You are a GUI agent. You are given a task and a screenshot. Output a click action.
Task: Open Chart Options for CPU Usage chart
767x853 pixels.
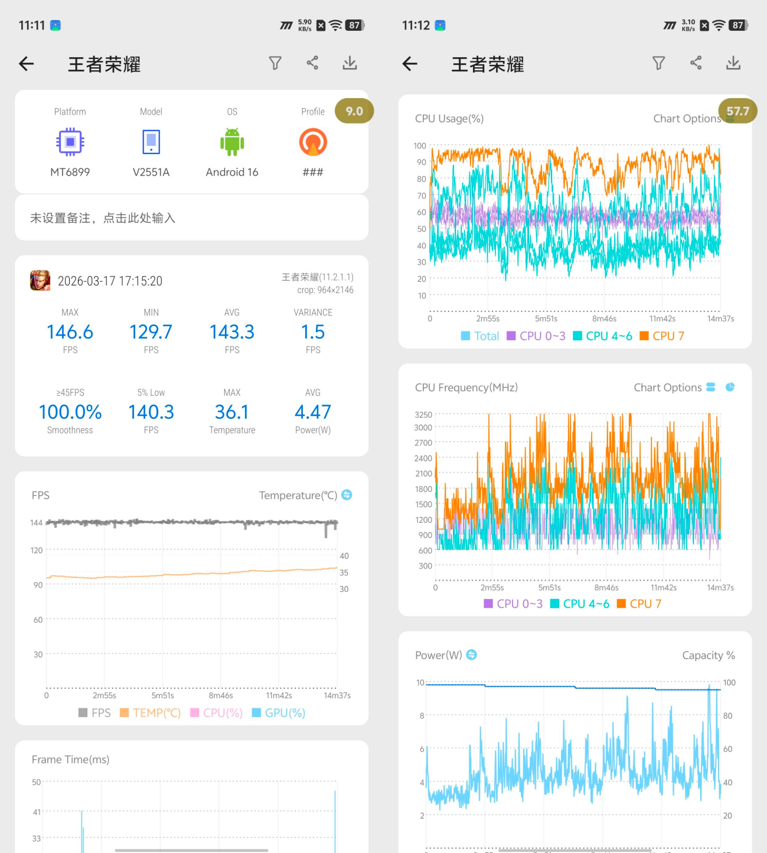pos(686,119)
